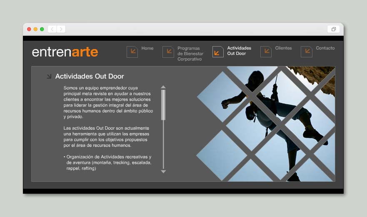Image resolution: width=367 pixels, height=217 pixels.
Task: Select Actividades Out Door in navigation
Action: coord(239,51)
